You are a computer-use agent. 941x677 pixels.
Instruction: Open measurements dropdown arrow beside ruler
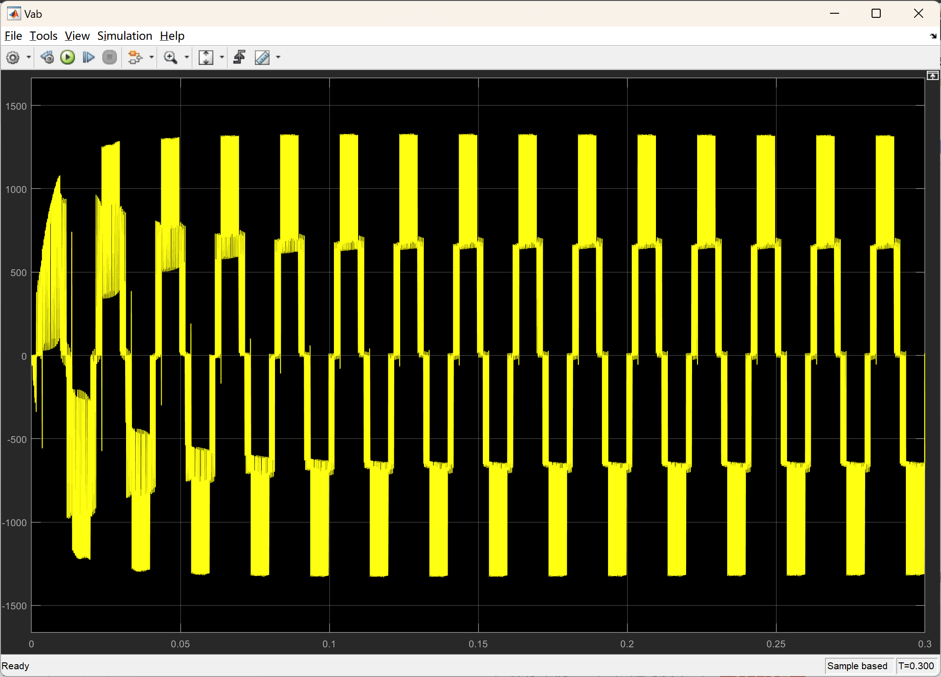tap(278, 58)
